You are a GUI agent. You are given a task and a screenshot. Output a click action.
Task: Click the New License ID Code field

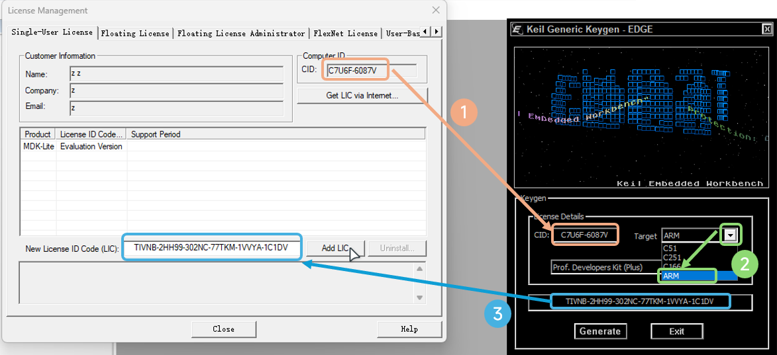pyautogui.click(x=211, y=247)
